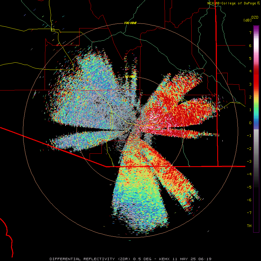The image size is (261, 261).
Task: Click the 'KEMX' station identifier
Action: 165,259
